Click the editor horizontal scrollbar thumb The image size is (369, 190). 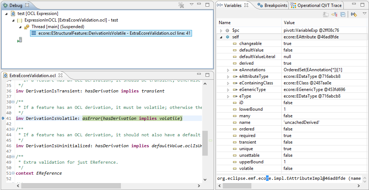(71, 186)
